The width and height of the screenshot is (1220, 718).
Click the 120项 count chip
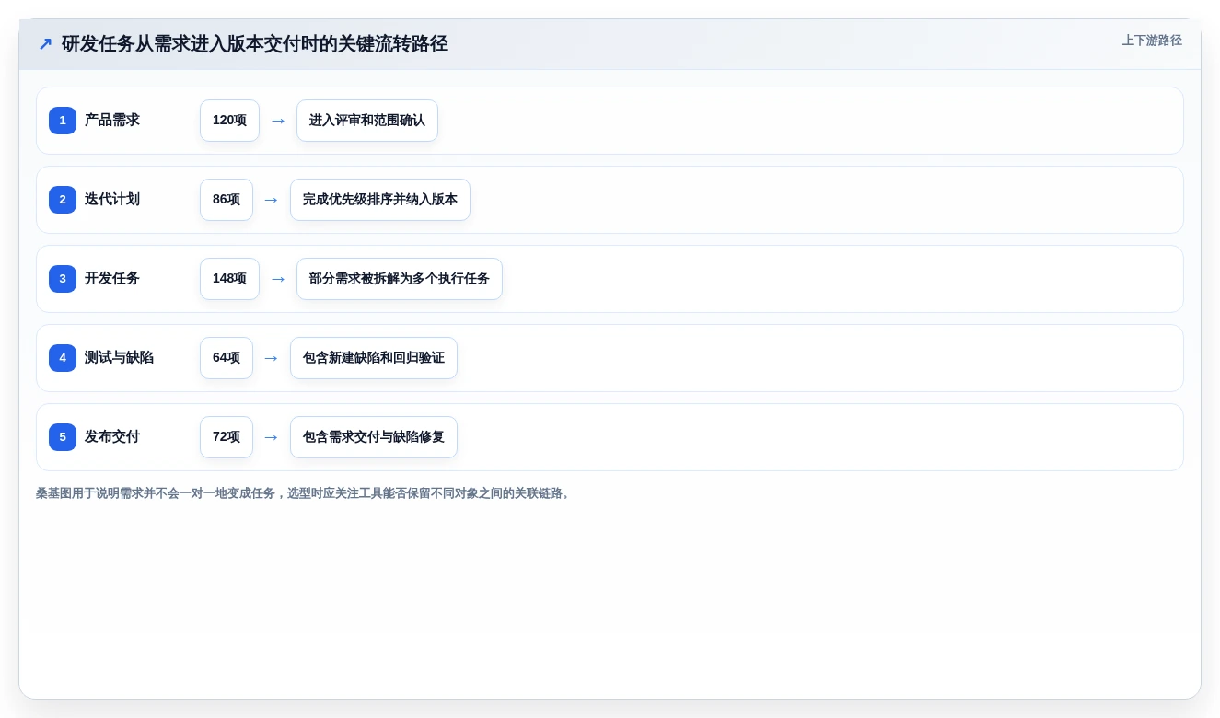229,121
